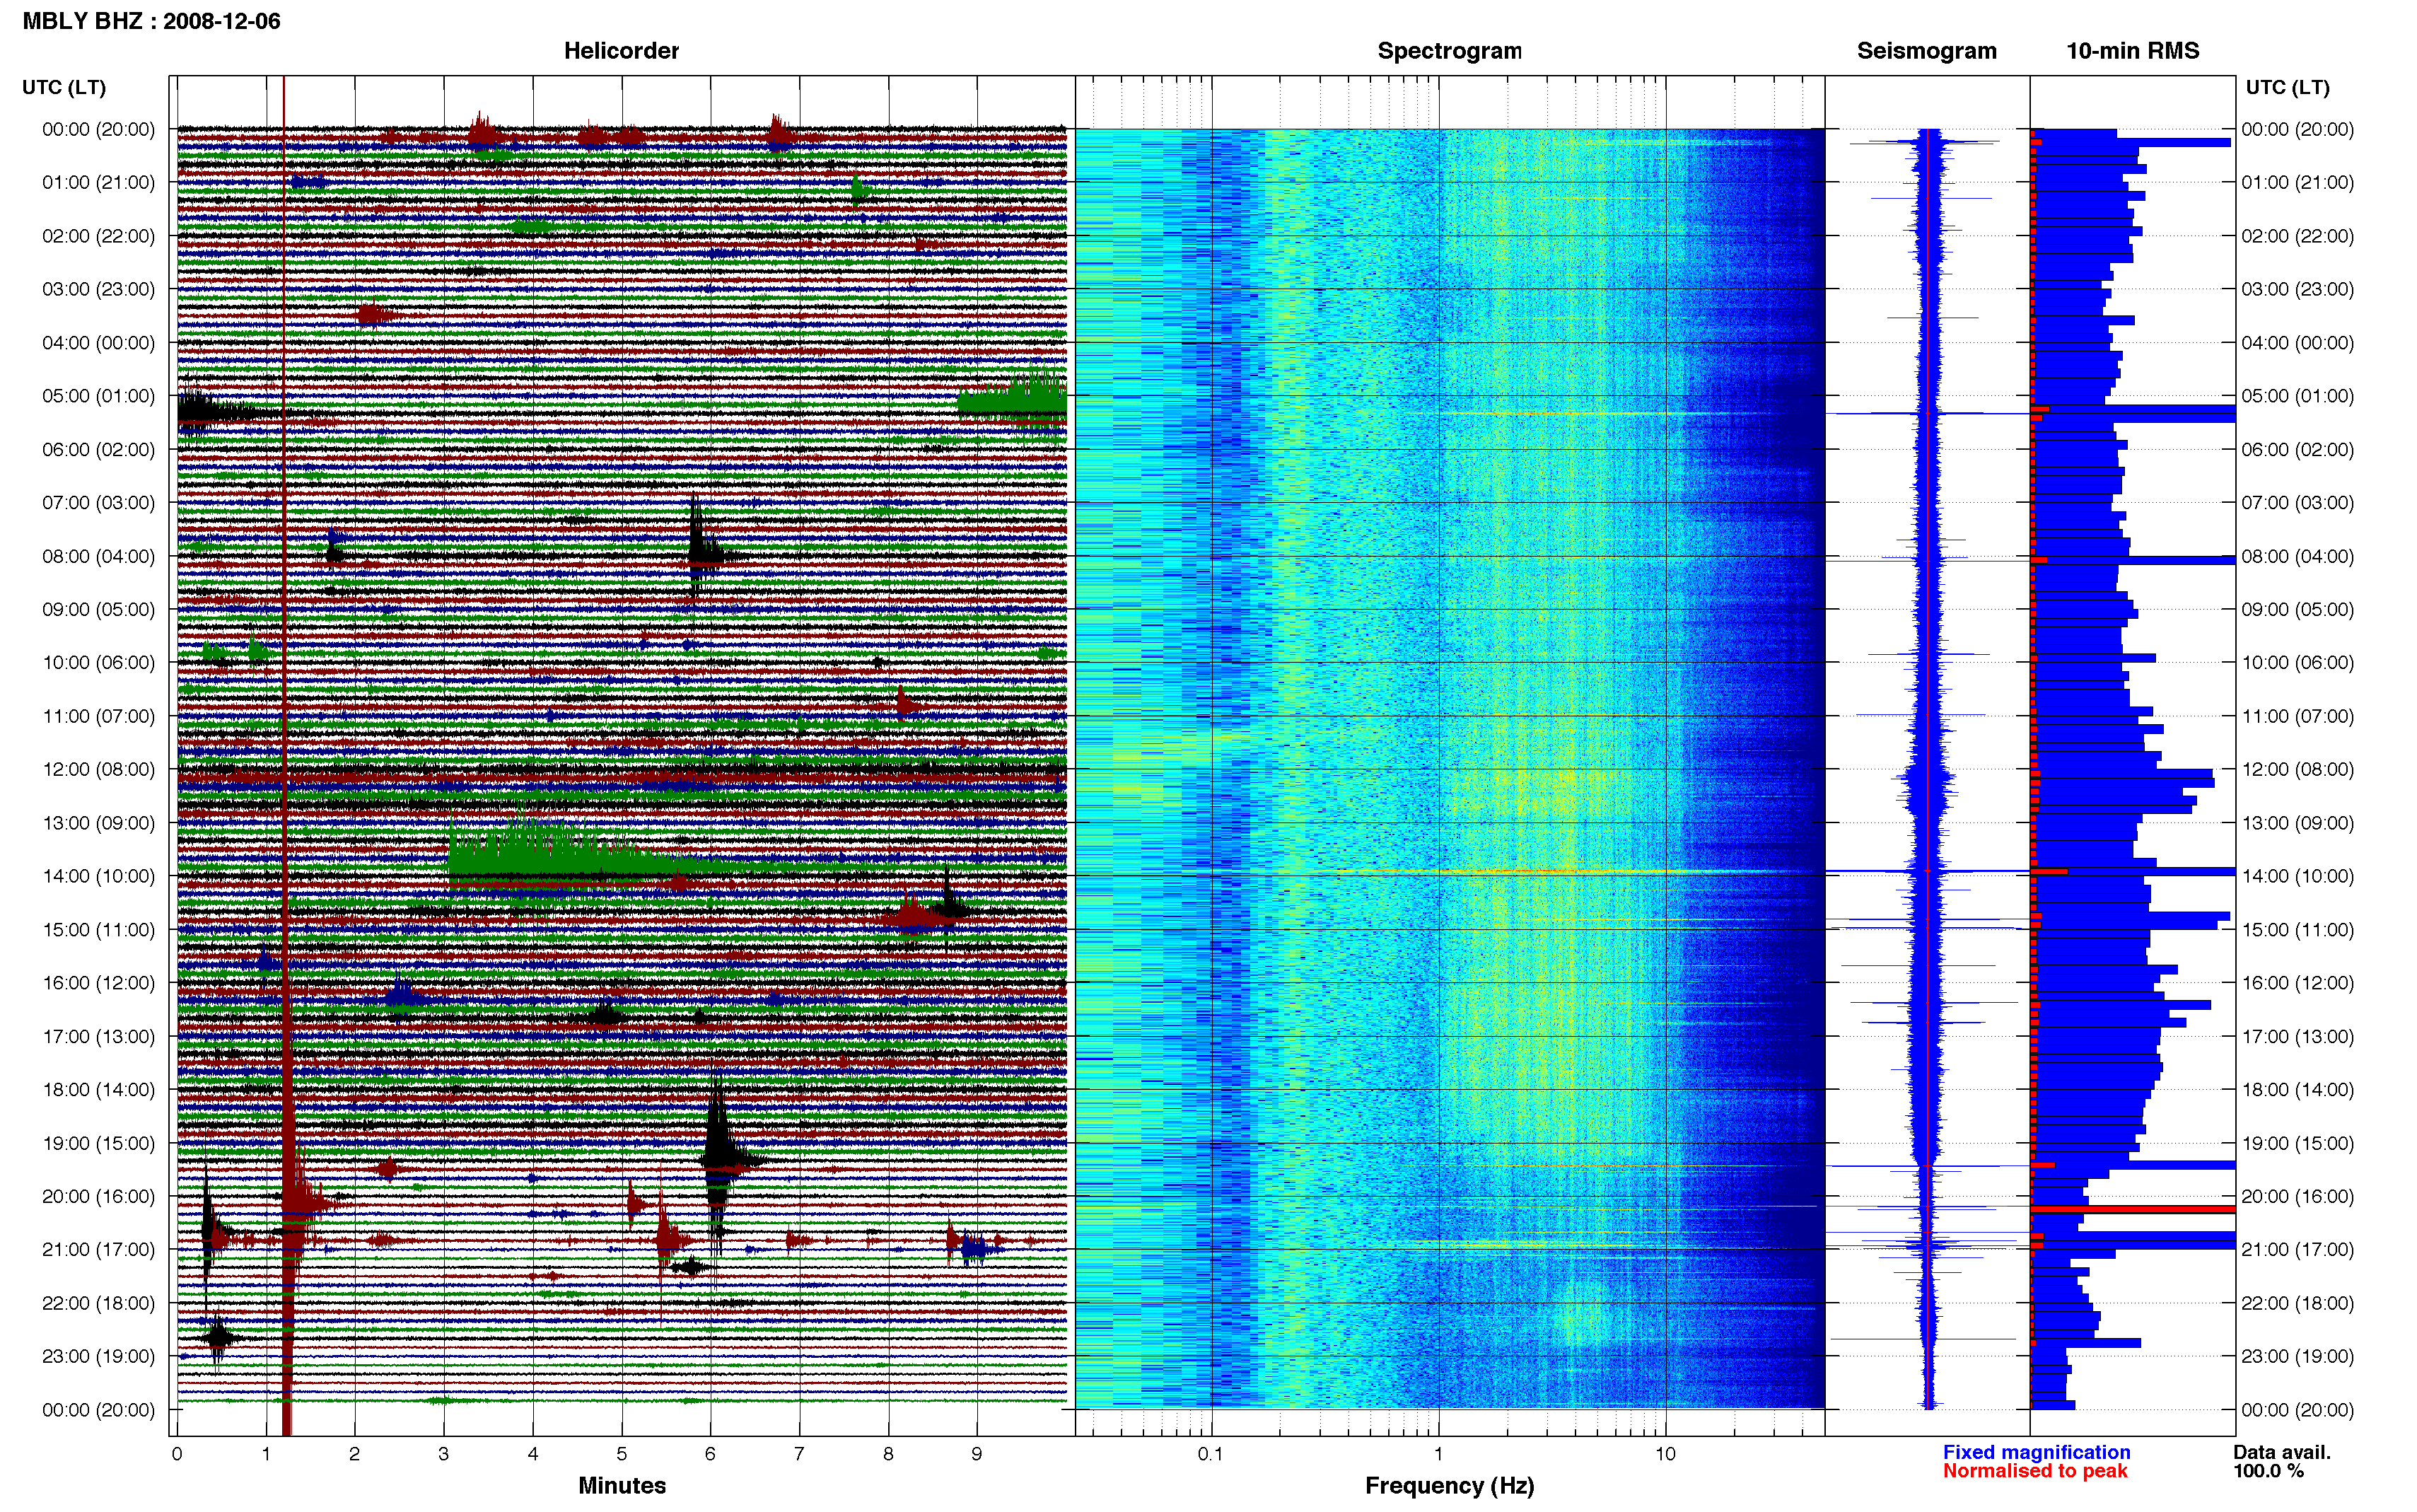
Task: Click left-axis time label "09:00 (05:00)"
Action: [x=98, y=609]
